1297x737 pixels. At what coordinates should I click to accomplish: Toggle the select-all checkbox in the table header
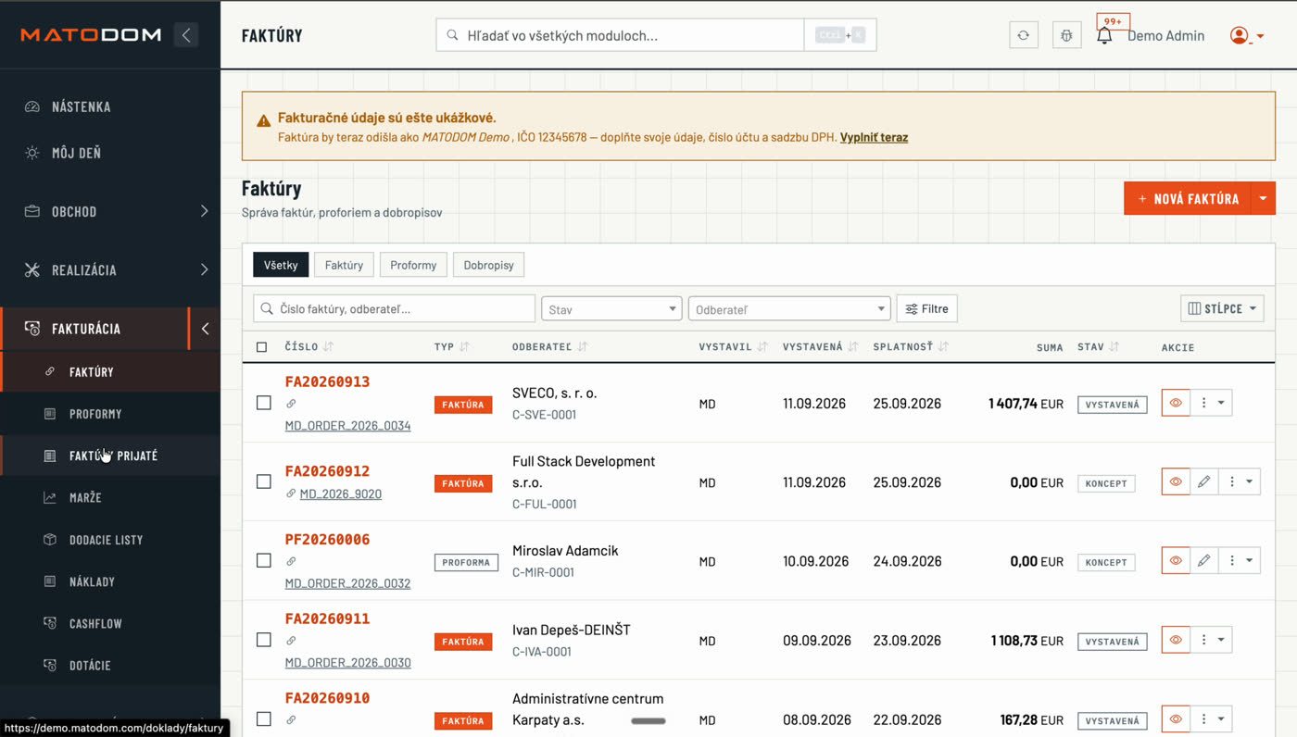tap(261, 347)
